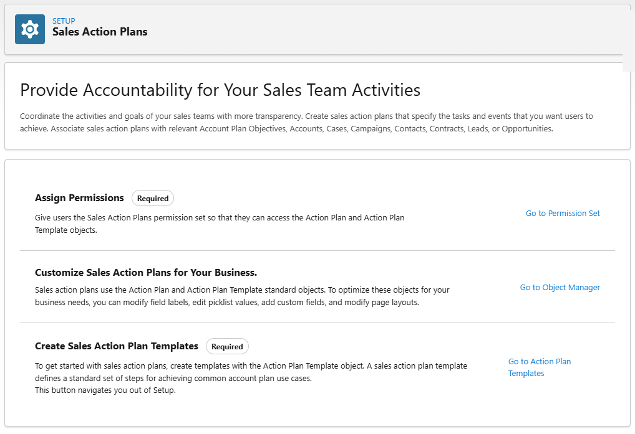Click the SETUP breadcrumb label
Viewport: 635px width, 434px height.
point(64,21)
